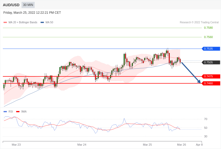Viewport: 221px width, 149px height.
Task: Click the Mar 23 date label
Action: click(16, 145)
